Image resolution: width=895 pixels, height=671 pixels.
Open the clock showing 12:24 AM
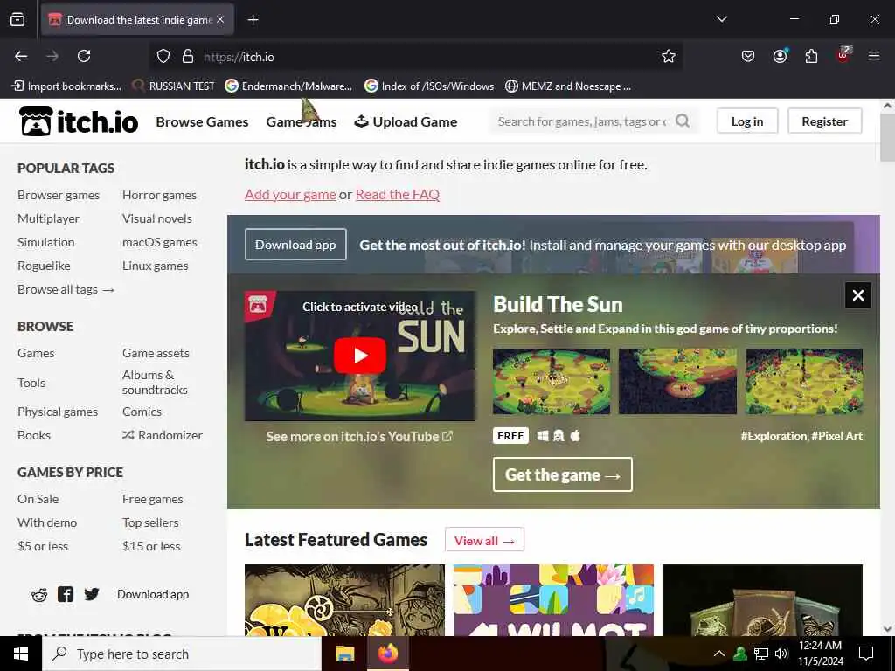820,654
